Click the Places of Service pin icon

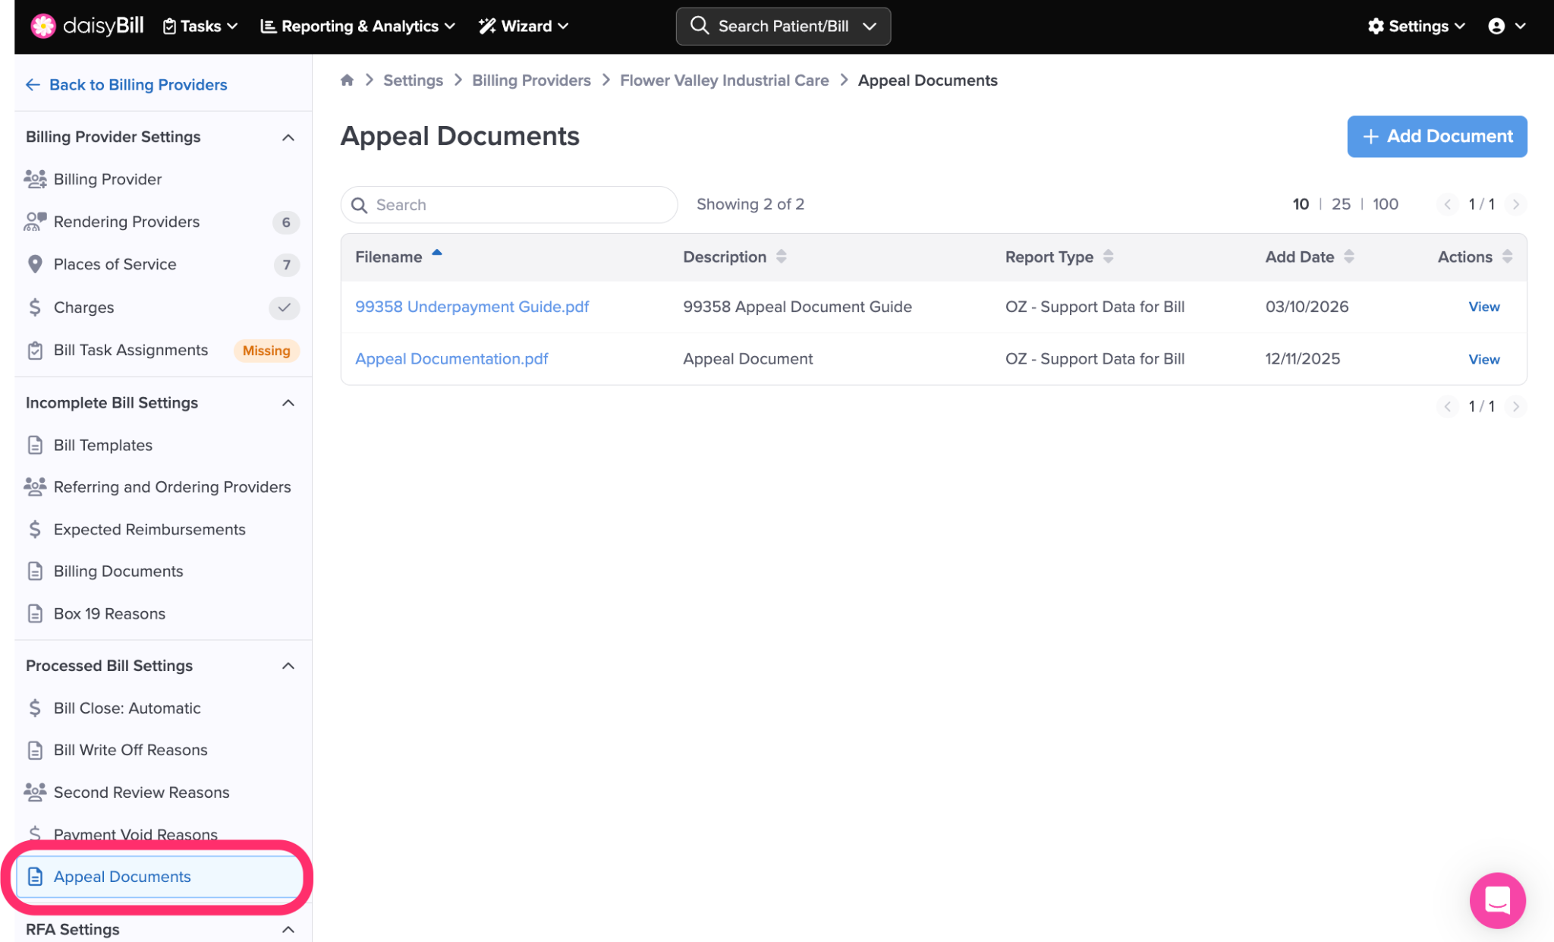click(x=35, y=264)
